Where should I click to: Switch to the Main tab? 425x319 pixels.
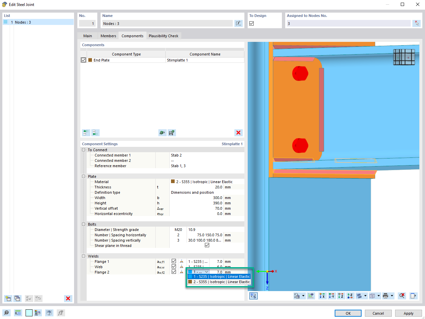[88, 36]
